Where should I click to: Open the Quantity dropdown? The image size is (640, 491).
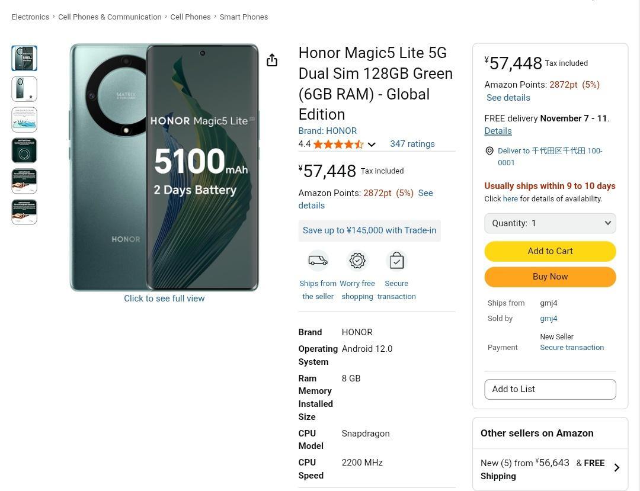pos(550,223)
